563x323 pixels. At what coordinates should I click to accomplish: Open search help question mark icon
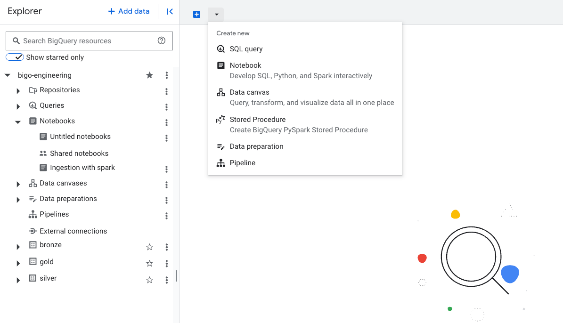click(x=162, y=40)
